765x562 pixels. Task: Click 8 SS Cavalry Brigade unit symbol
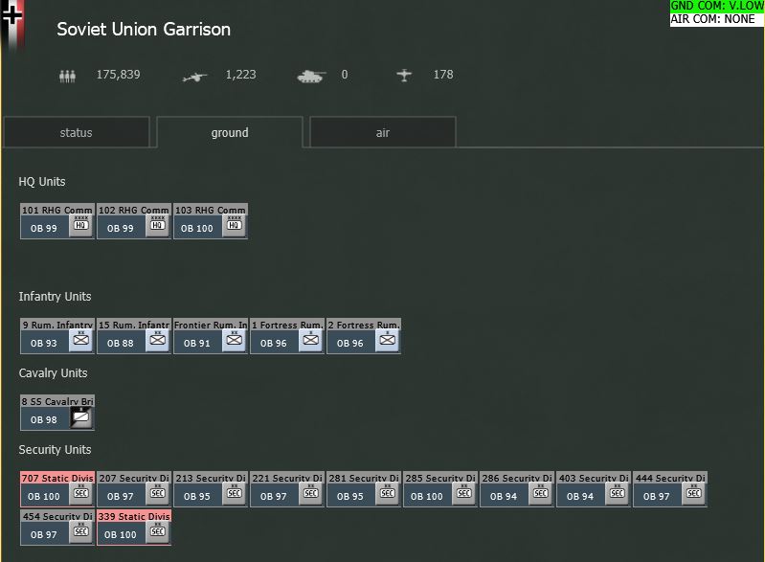(x=81, y=417)
